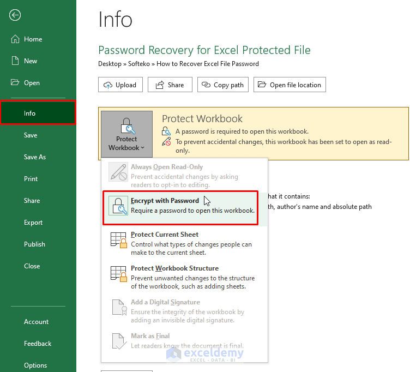Select Add a Digital Signature option

pyautogui.click(x=184, y=310)
